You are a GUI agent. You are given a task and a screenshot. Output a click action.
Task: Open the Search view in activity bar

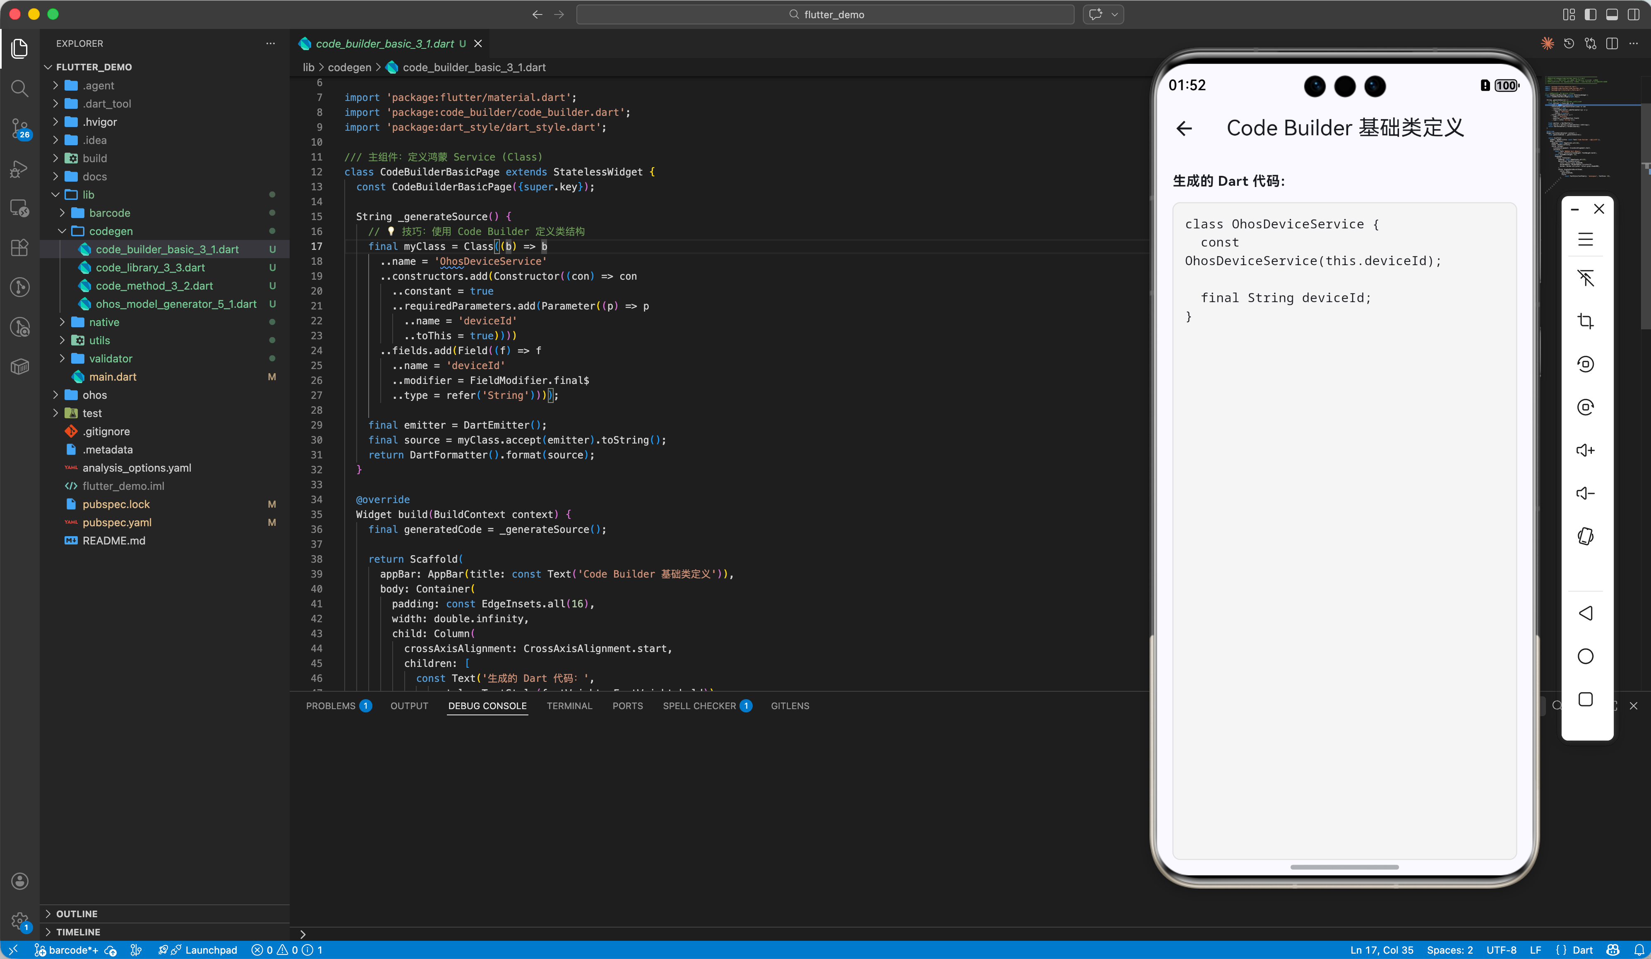click(20, 88)
